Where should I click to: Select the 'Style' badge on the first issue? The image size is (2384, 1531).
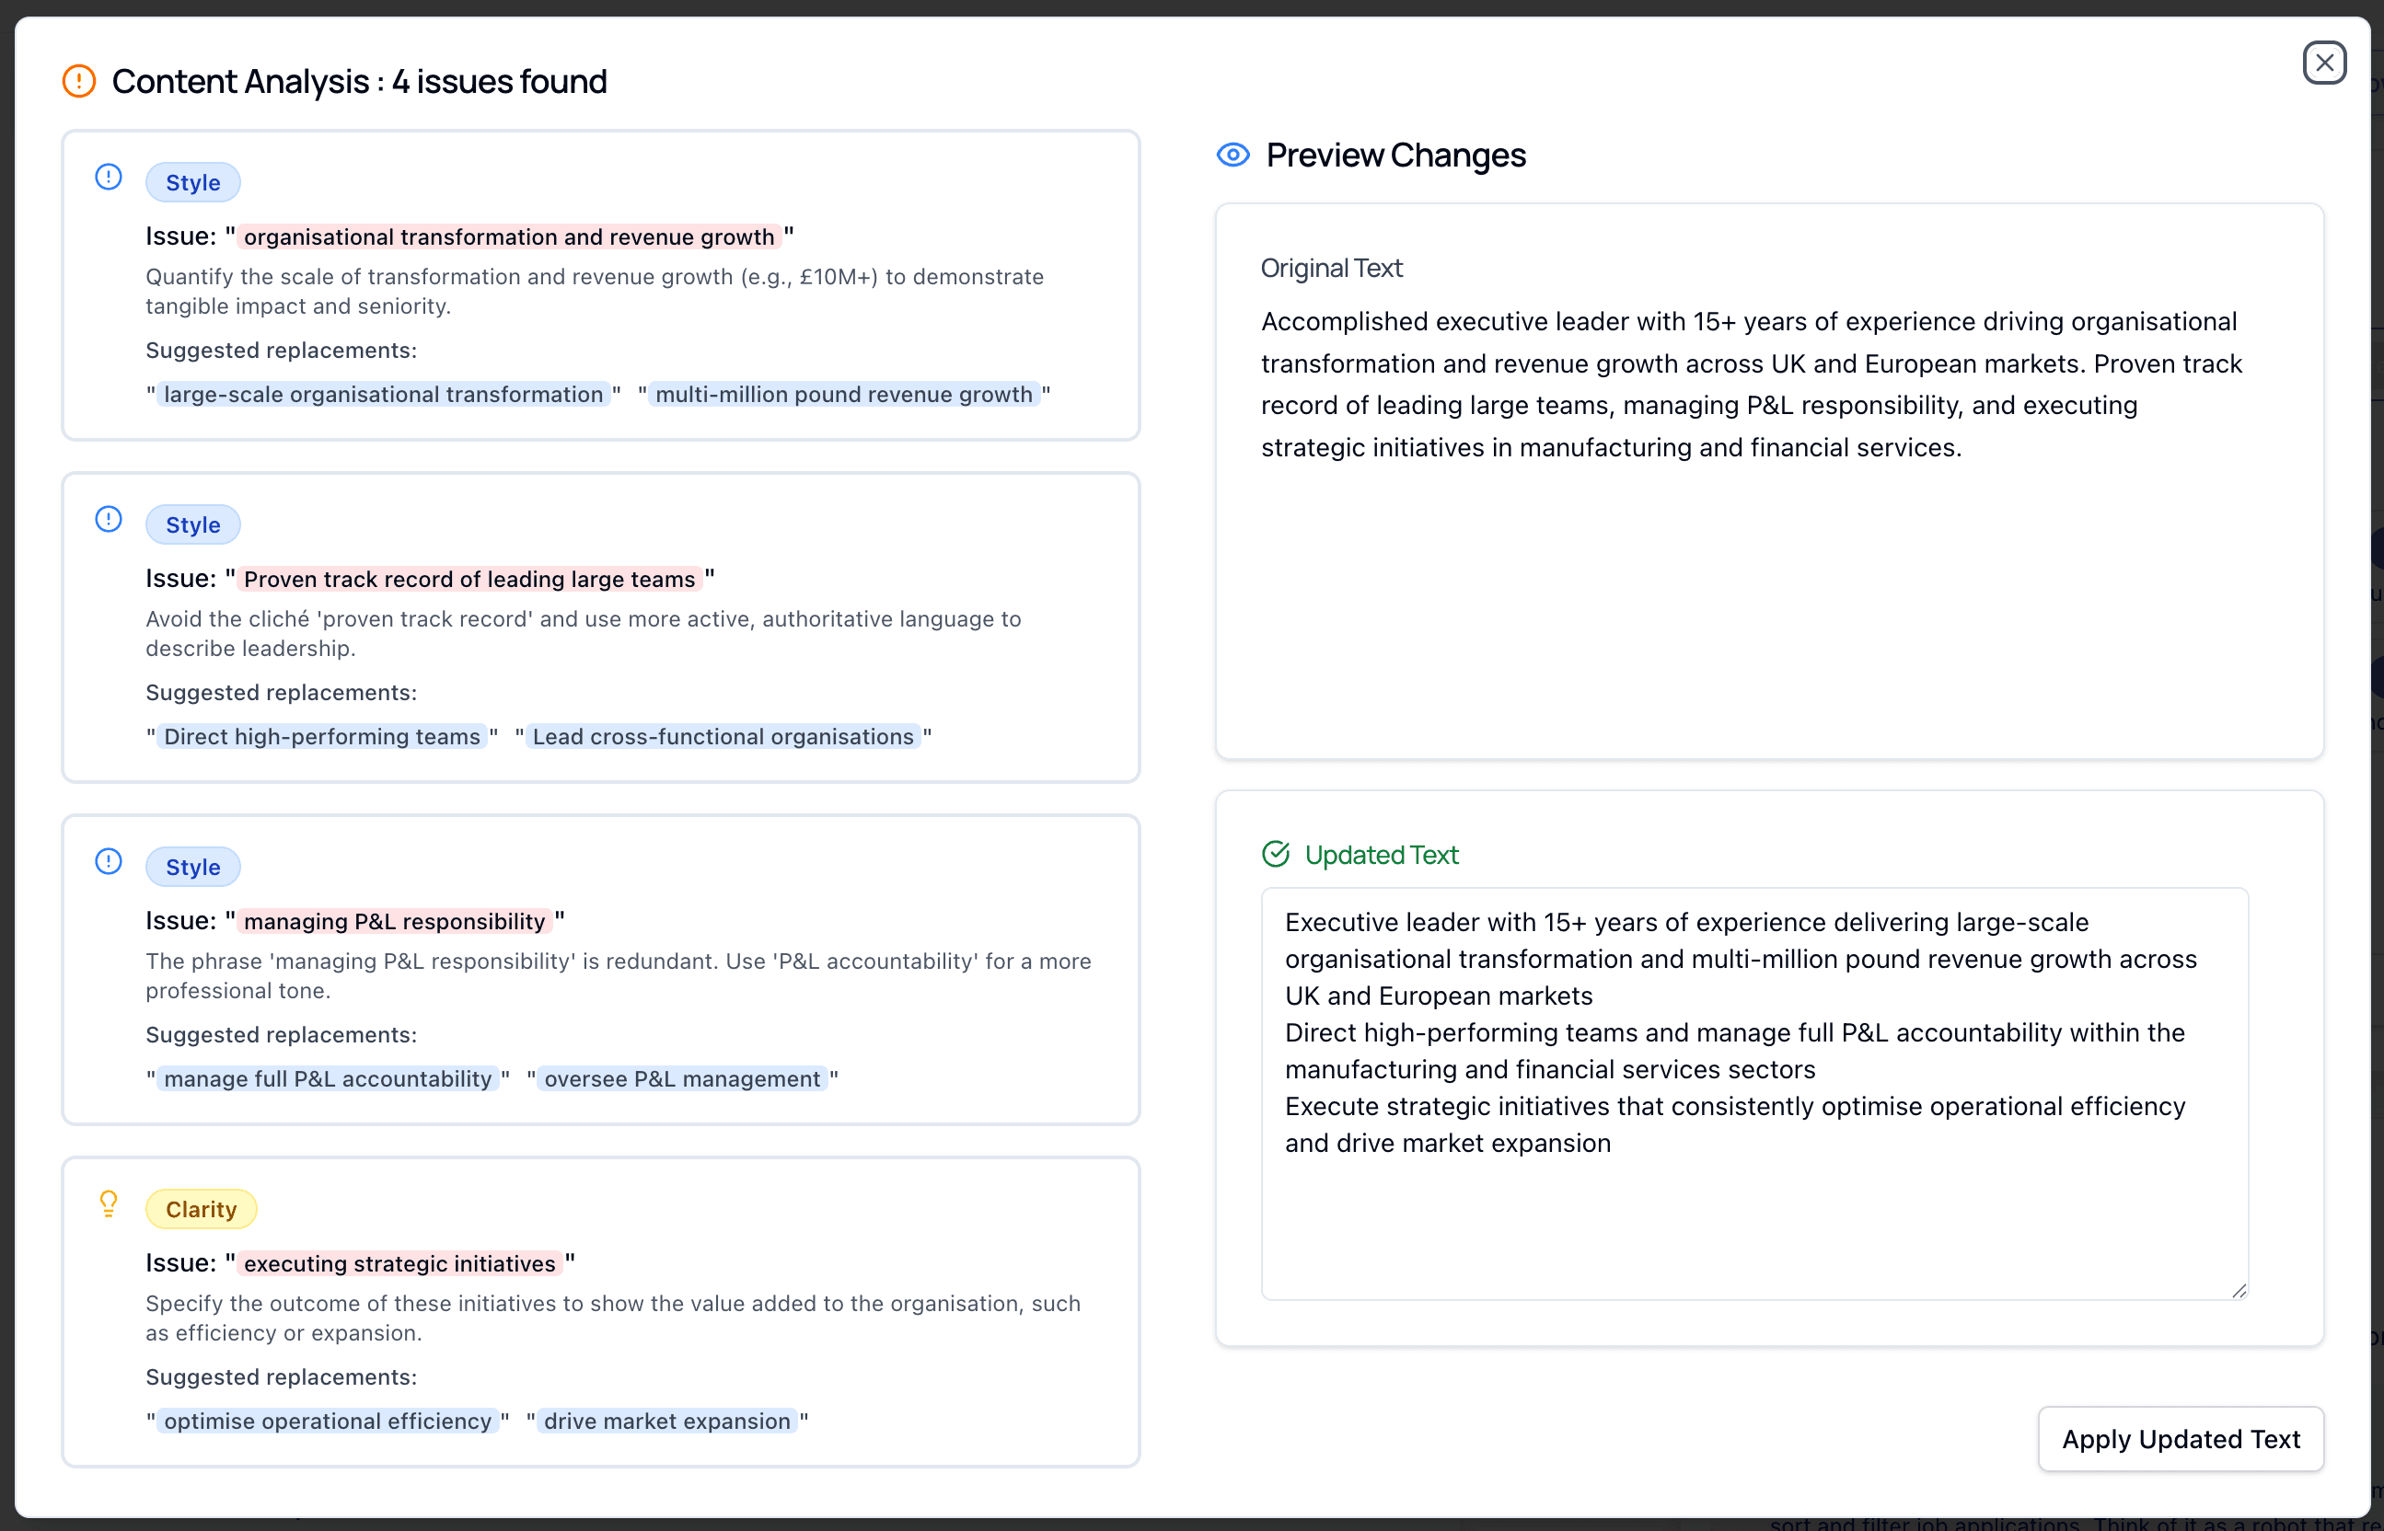point(193,182)
